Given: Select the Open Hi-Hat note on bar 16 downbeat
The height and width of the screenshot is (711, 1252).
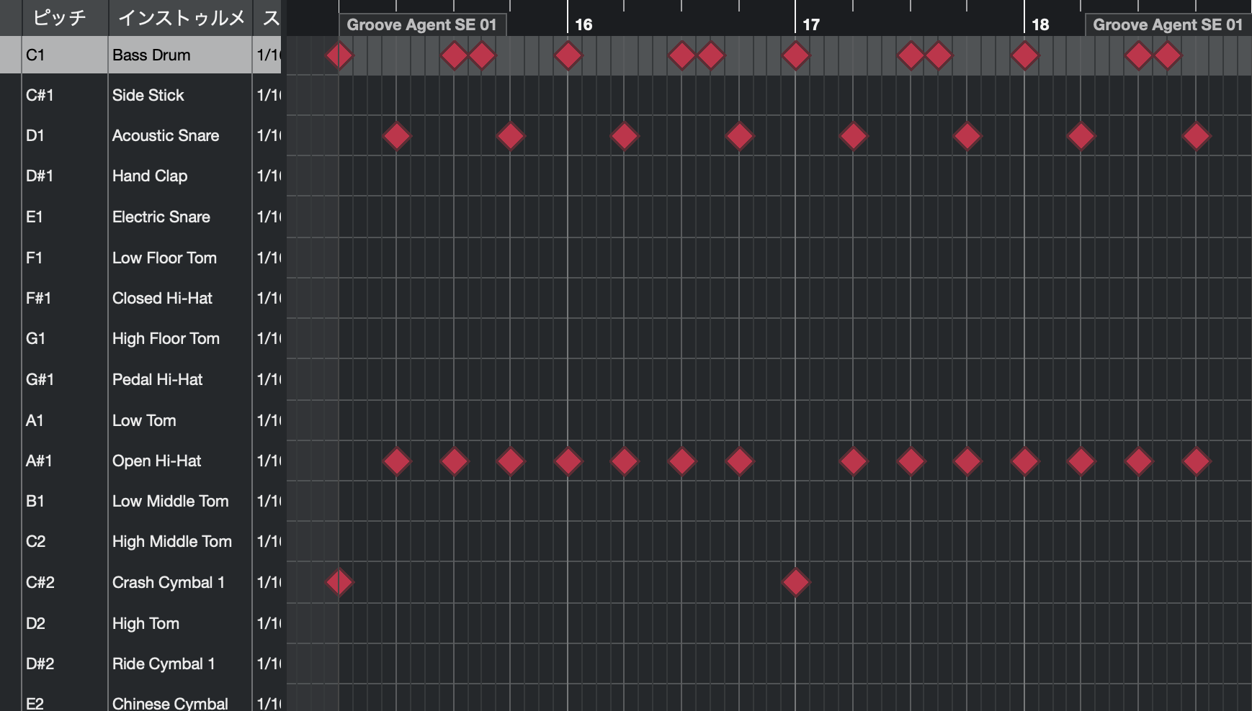Looking at the screenshot, I should (568, 461).
